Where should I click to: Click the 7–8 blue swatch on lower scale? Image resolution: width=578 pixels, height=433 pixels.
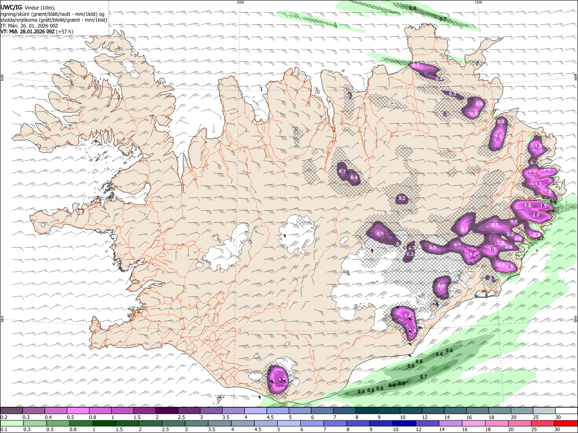point(335,423)
